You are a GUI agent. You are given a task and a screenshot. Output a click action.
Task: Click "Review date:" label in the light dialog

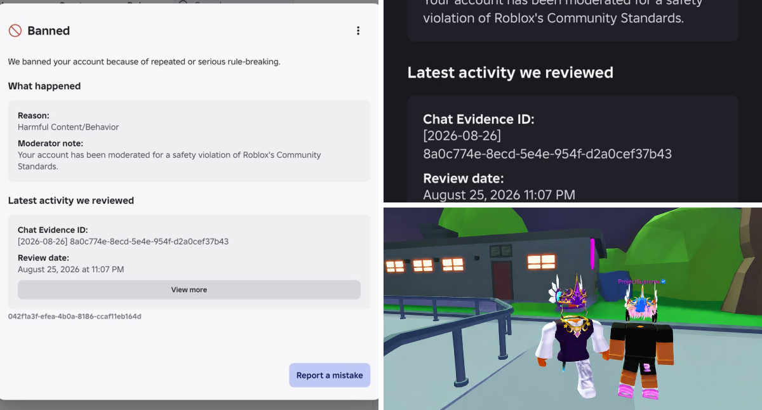[x=43, y=258]
